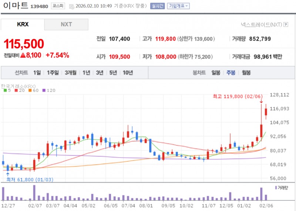This screenshot has height=211, width=296.
Task: Click the 넥스트레이드(NXT) help question icon
Action: tap(286, 24)
